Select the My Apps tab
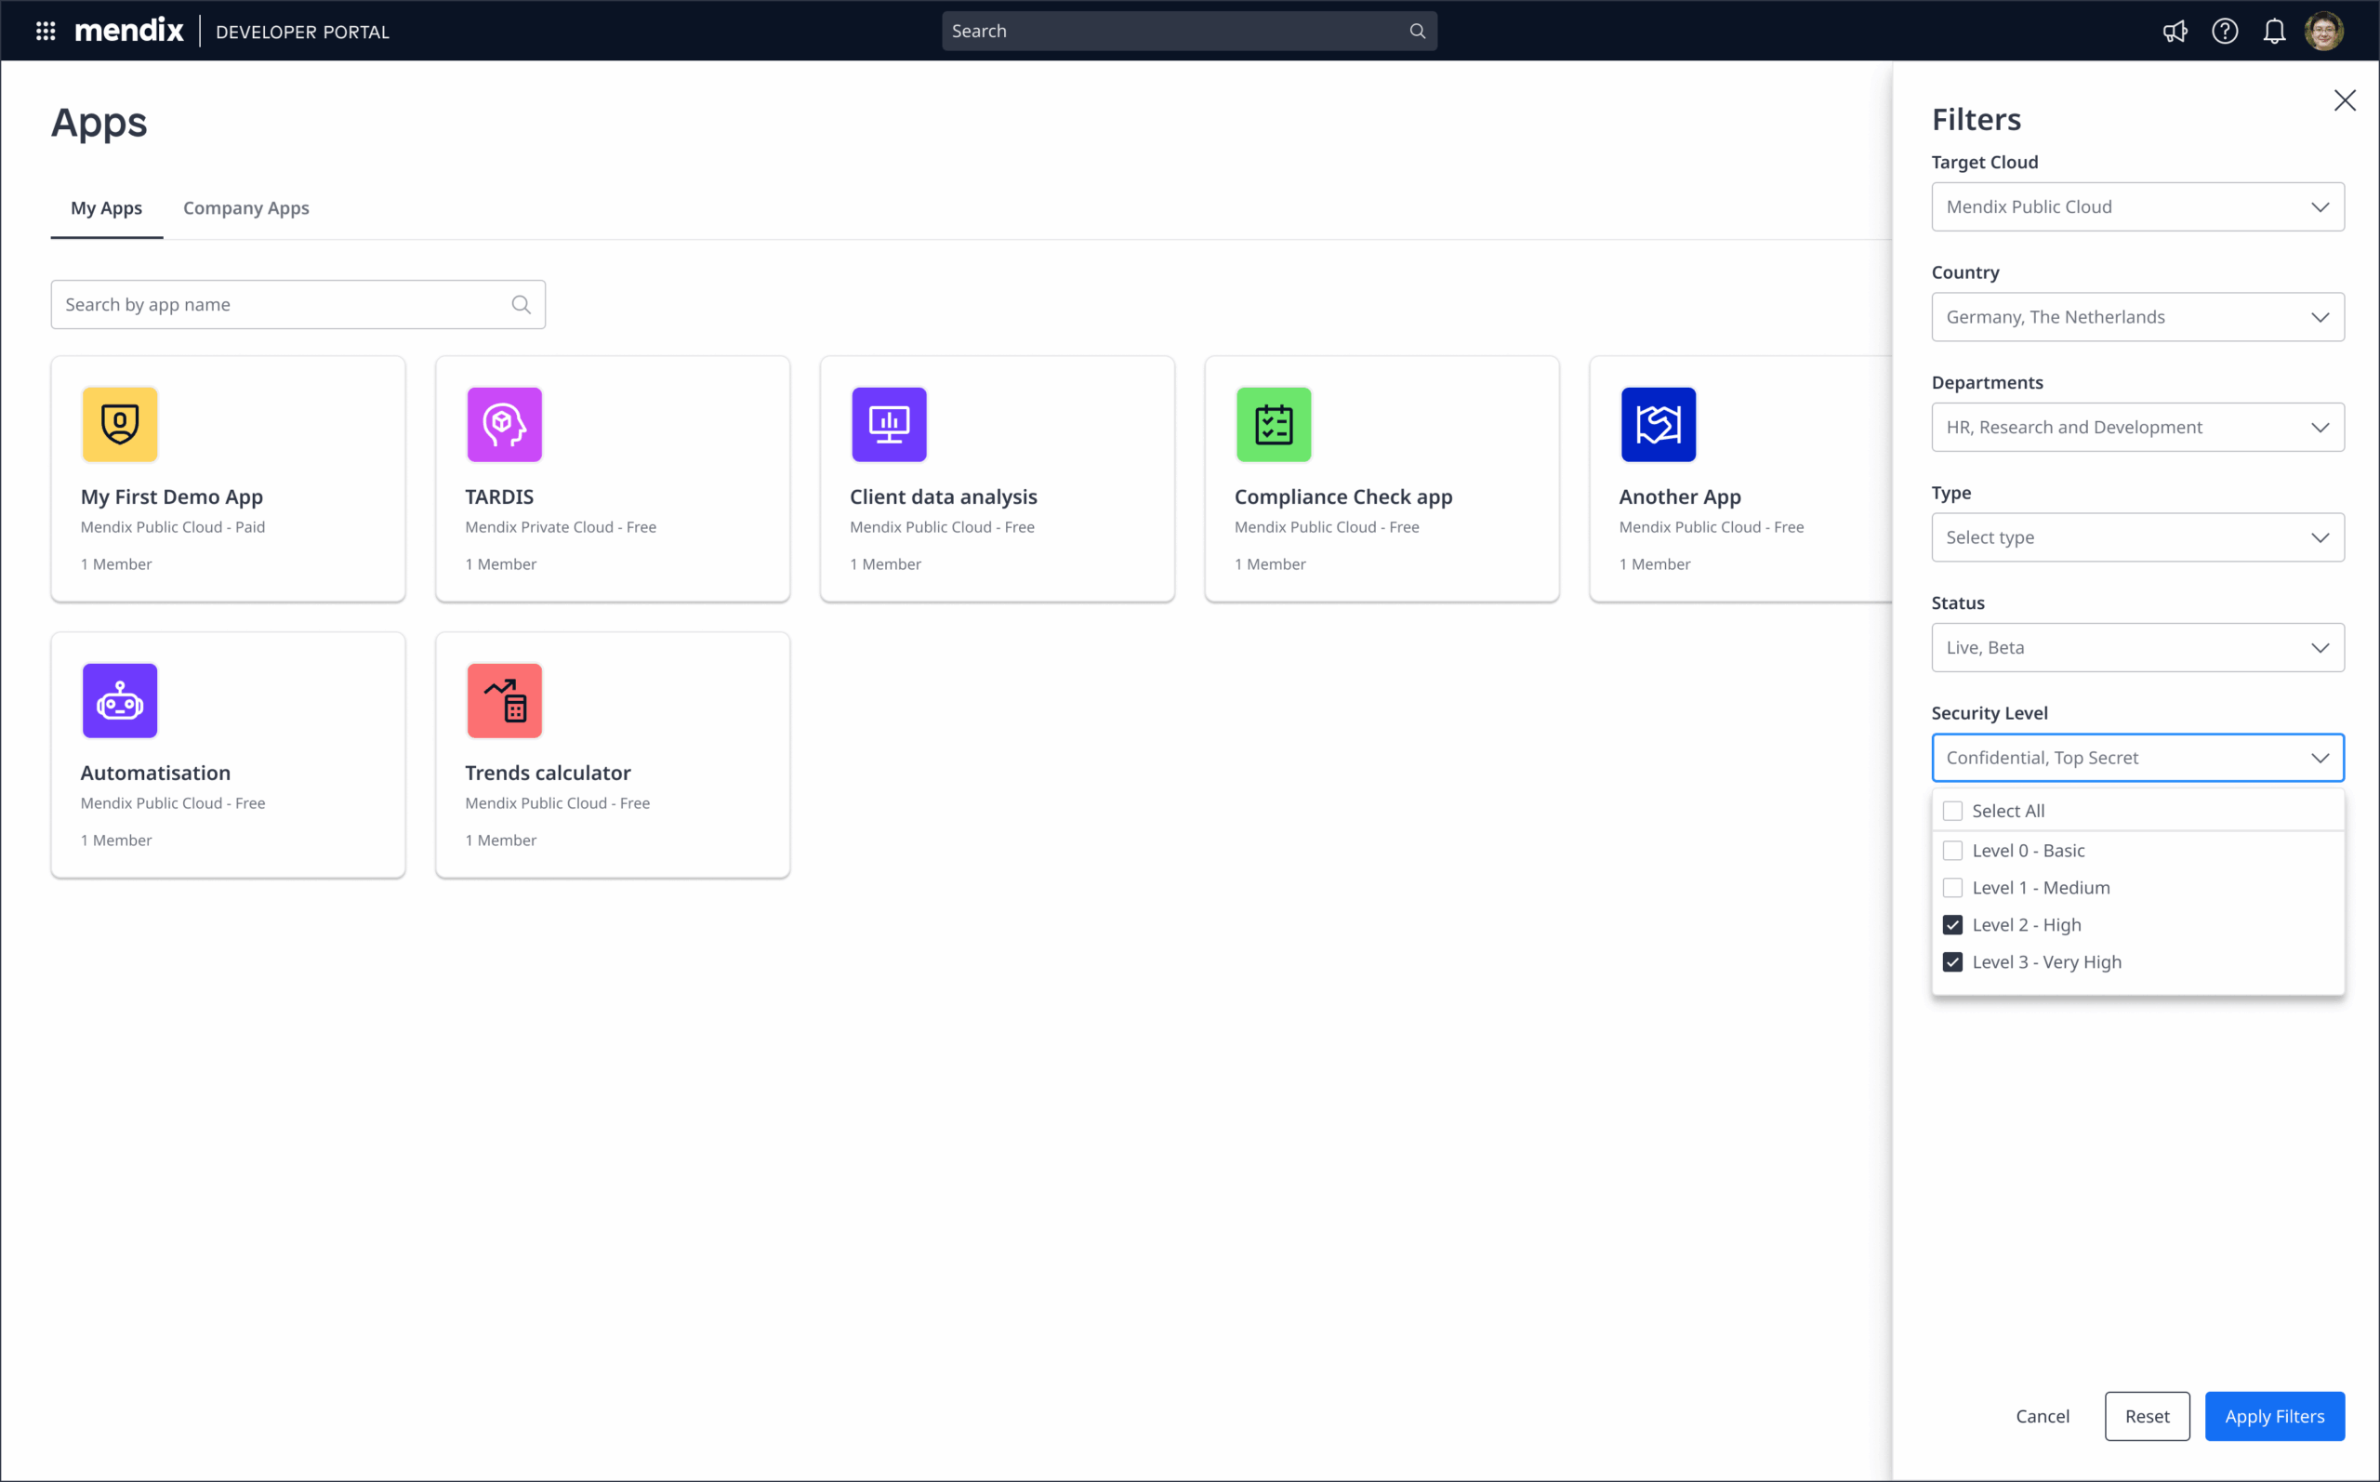2380x1482 pixels. pyautogui.click(x=106, y=207)
